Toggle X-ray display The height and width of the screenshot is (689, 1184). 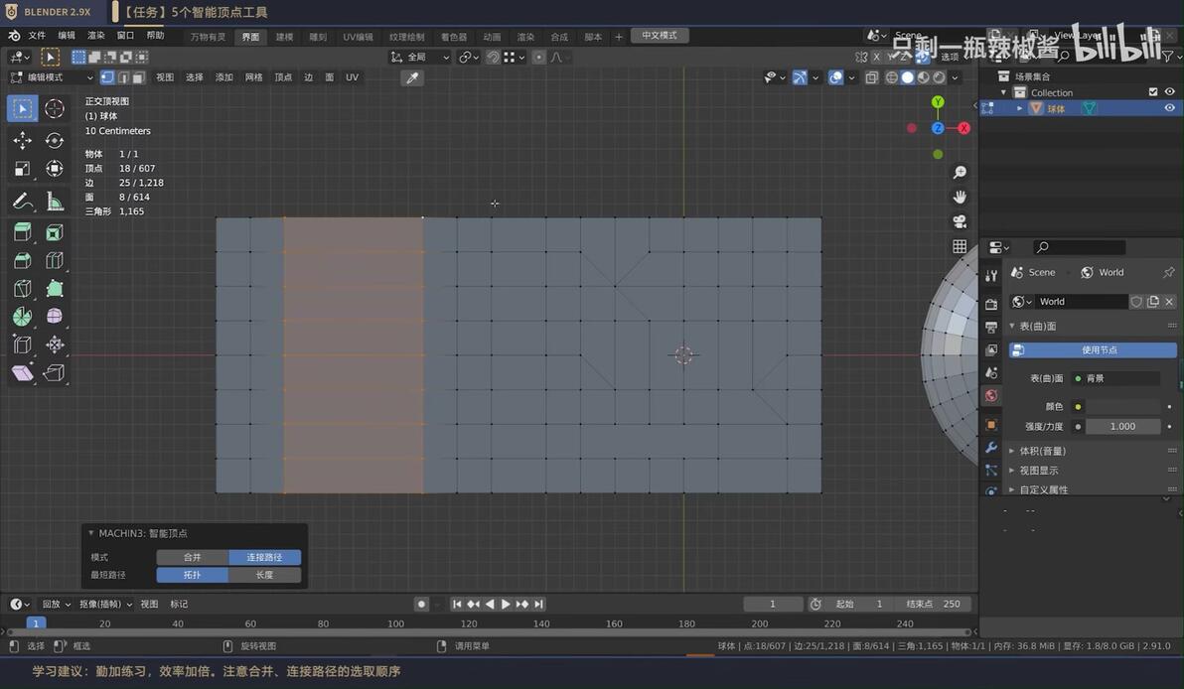pyautogui.click(x=871, y=77)
